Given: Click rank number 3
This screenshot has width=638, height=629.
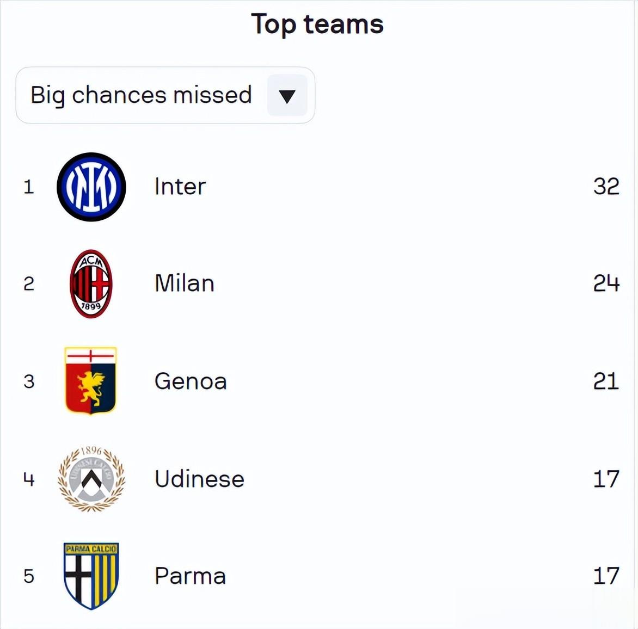Looking at the screenshot, I should pos(29,381).
